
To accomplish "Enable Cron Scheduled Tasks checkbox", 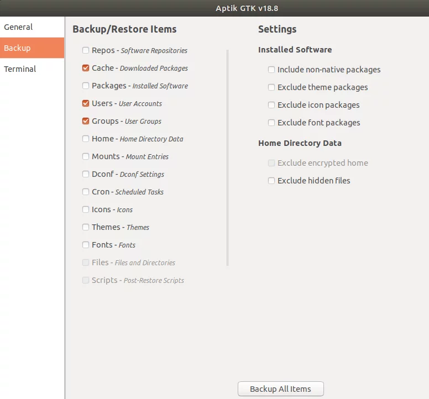I will (86, 192).
